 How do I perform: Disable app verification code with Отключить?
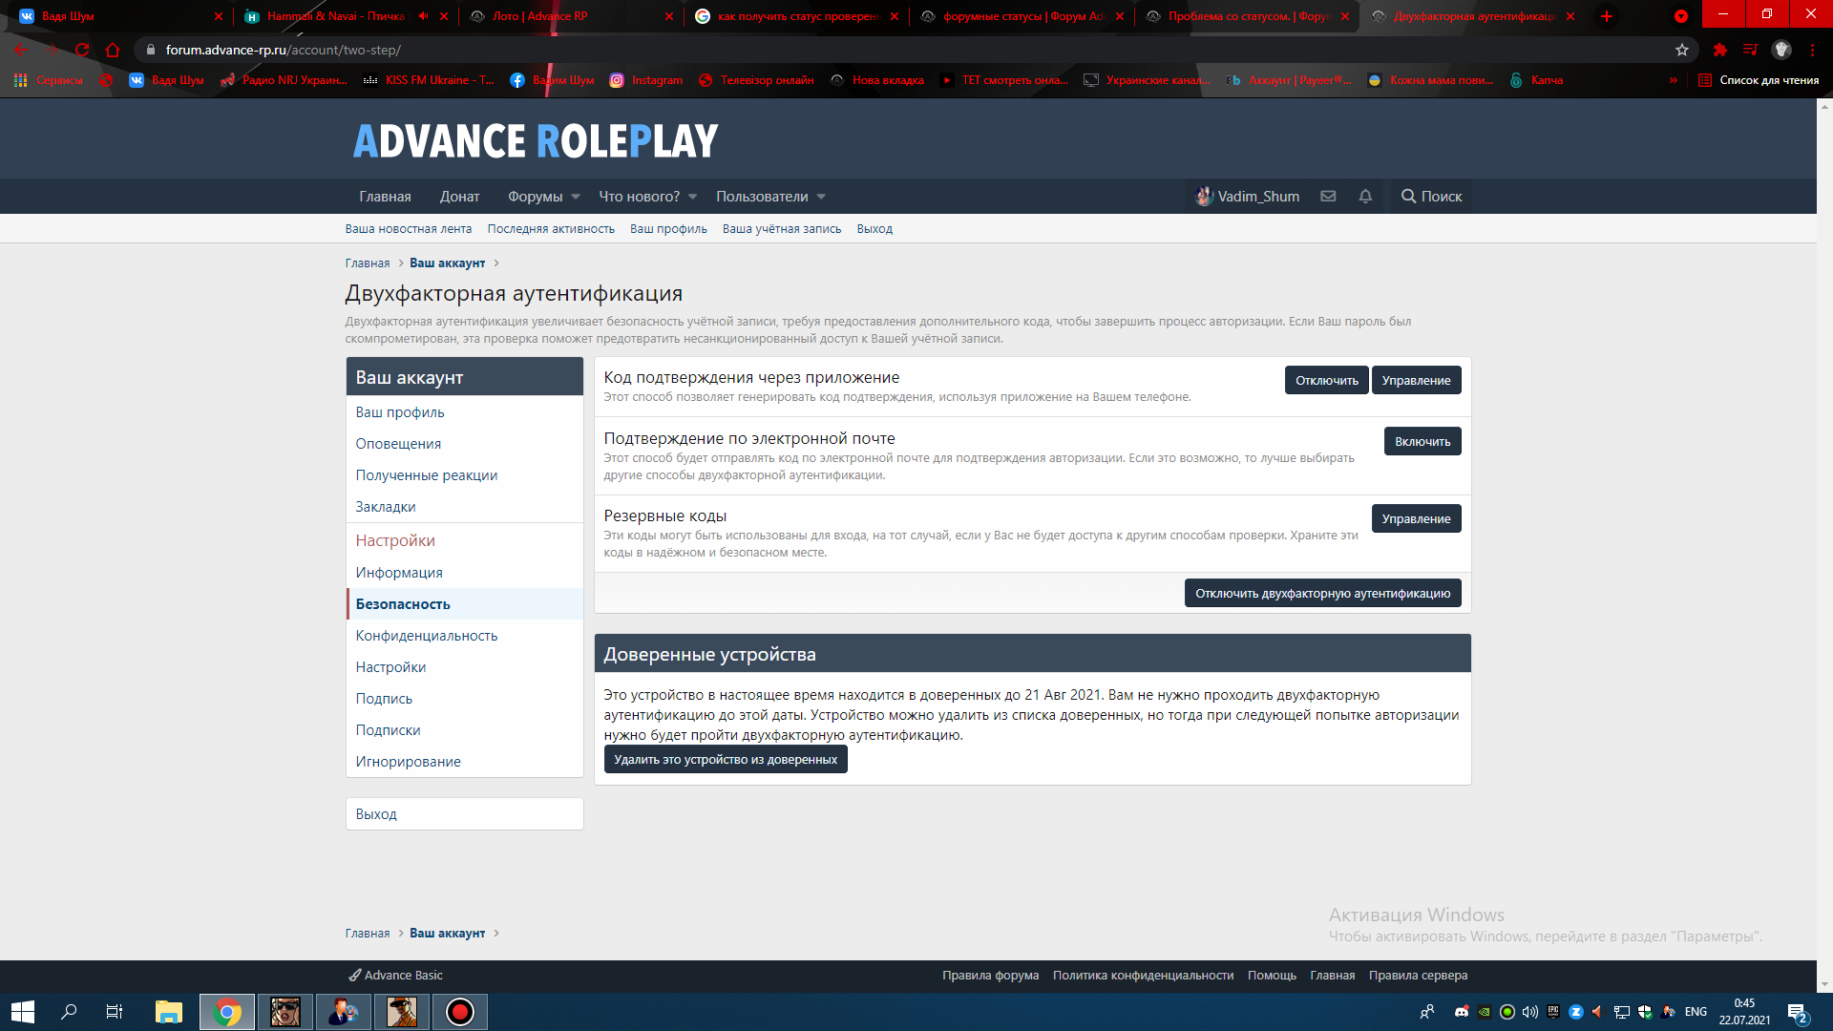1326,380
